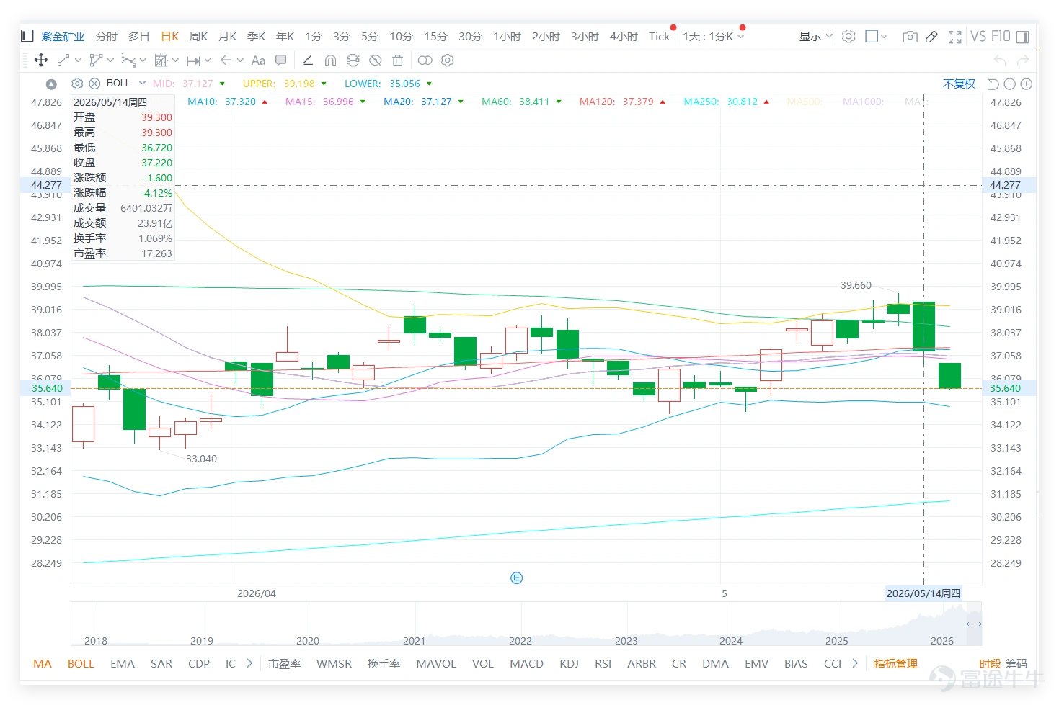1059x705 pixels.
Task: Select the wave pattern numbering tool
Action: tap(128, 60)
